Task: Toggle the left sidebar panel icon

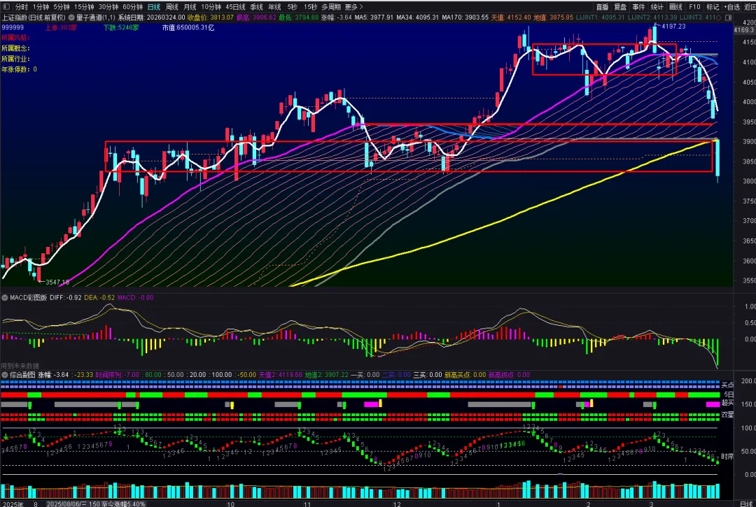Action: [6, 7]
